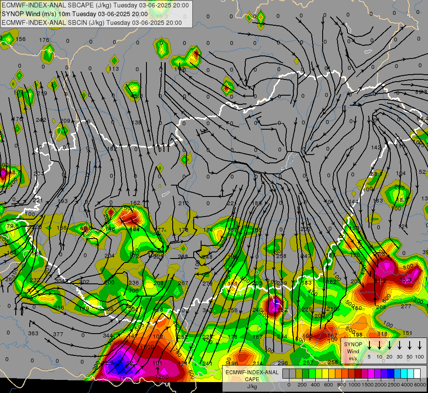Click the map value 257

308,362
